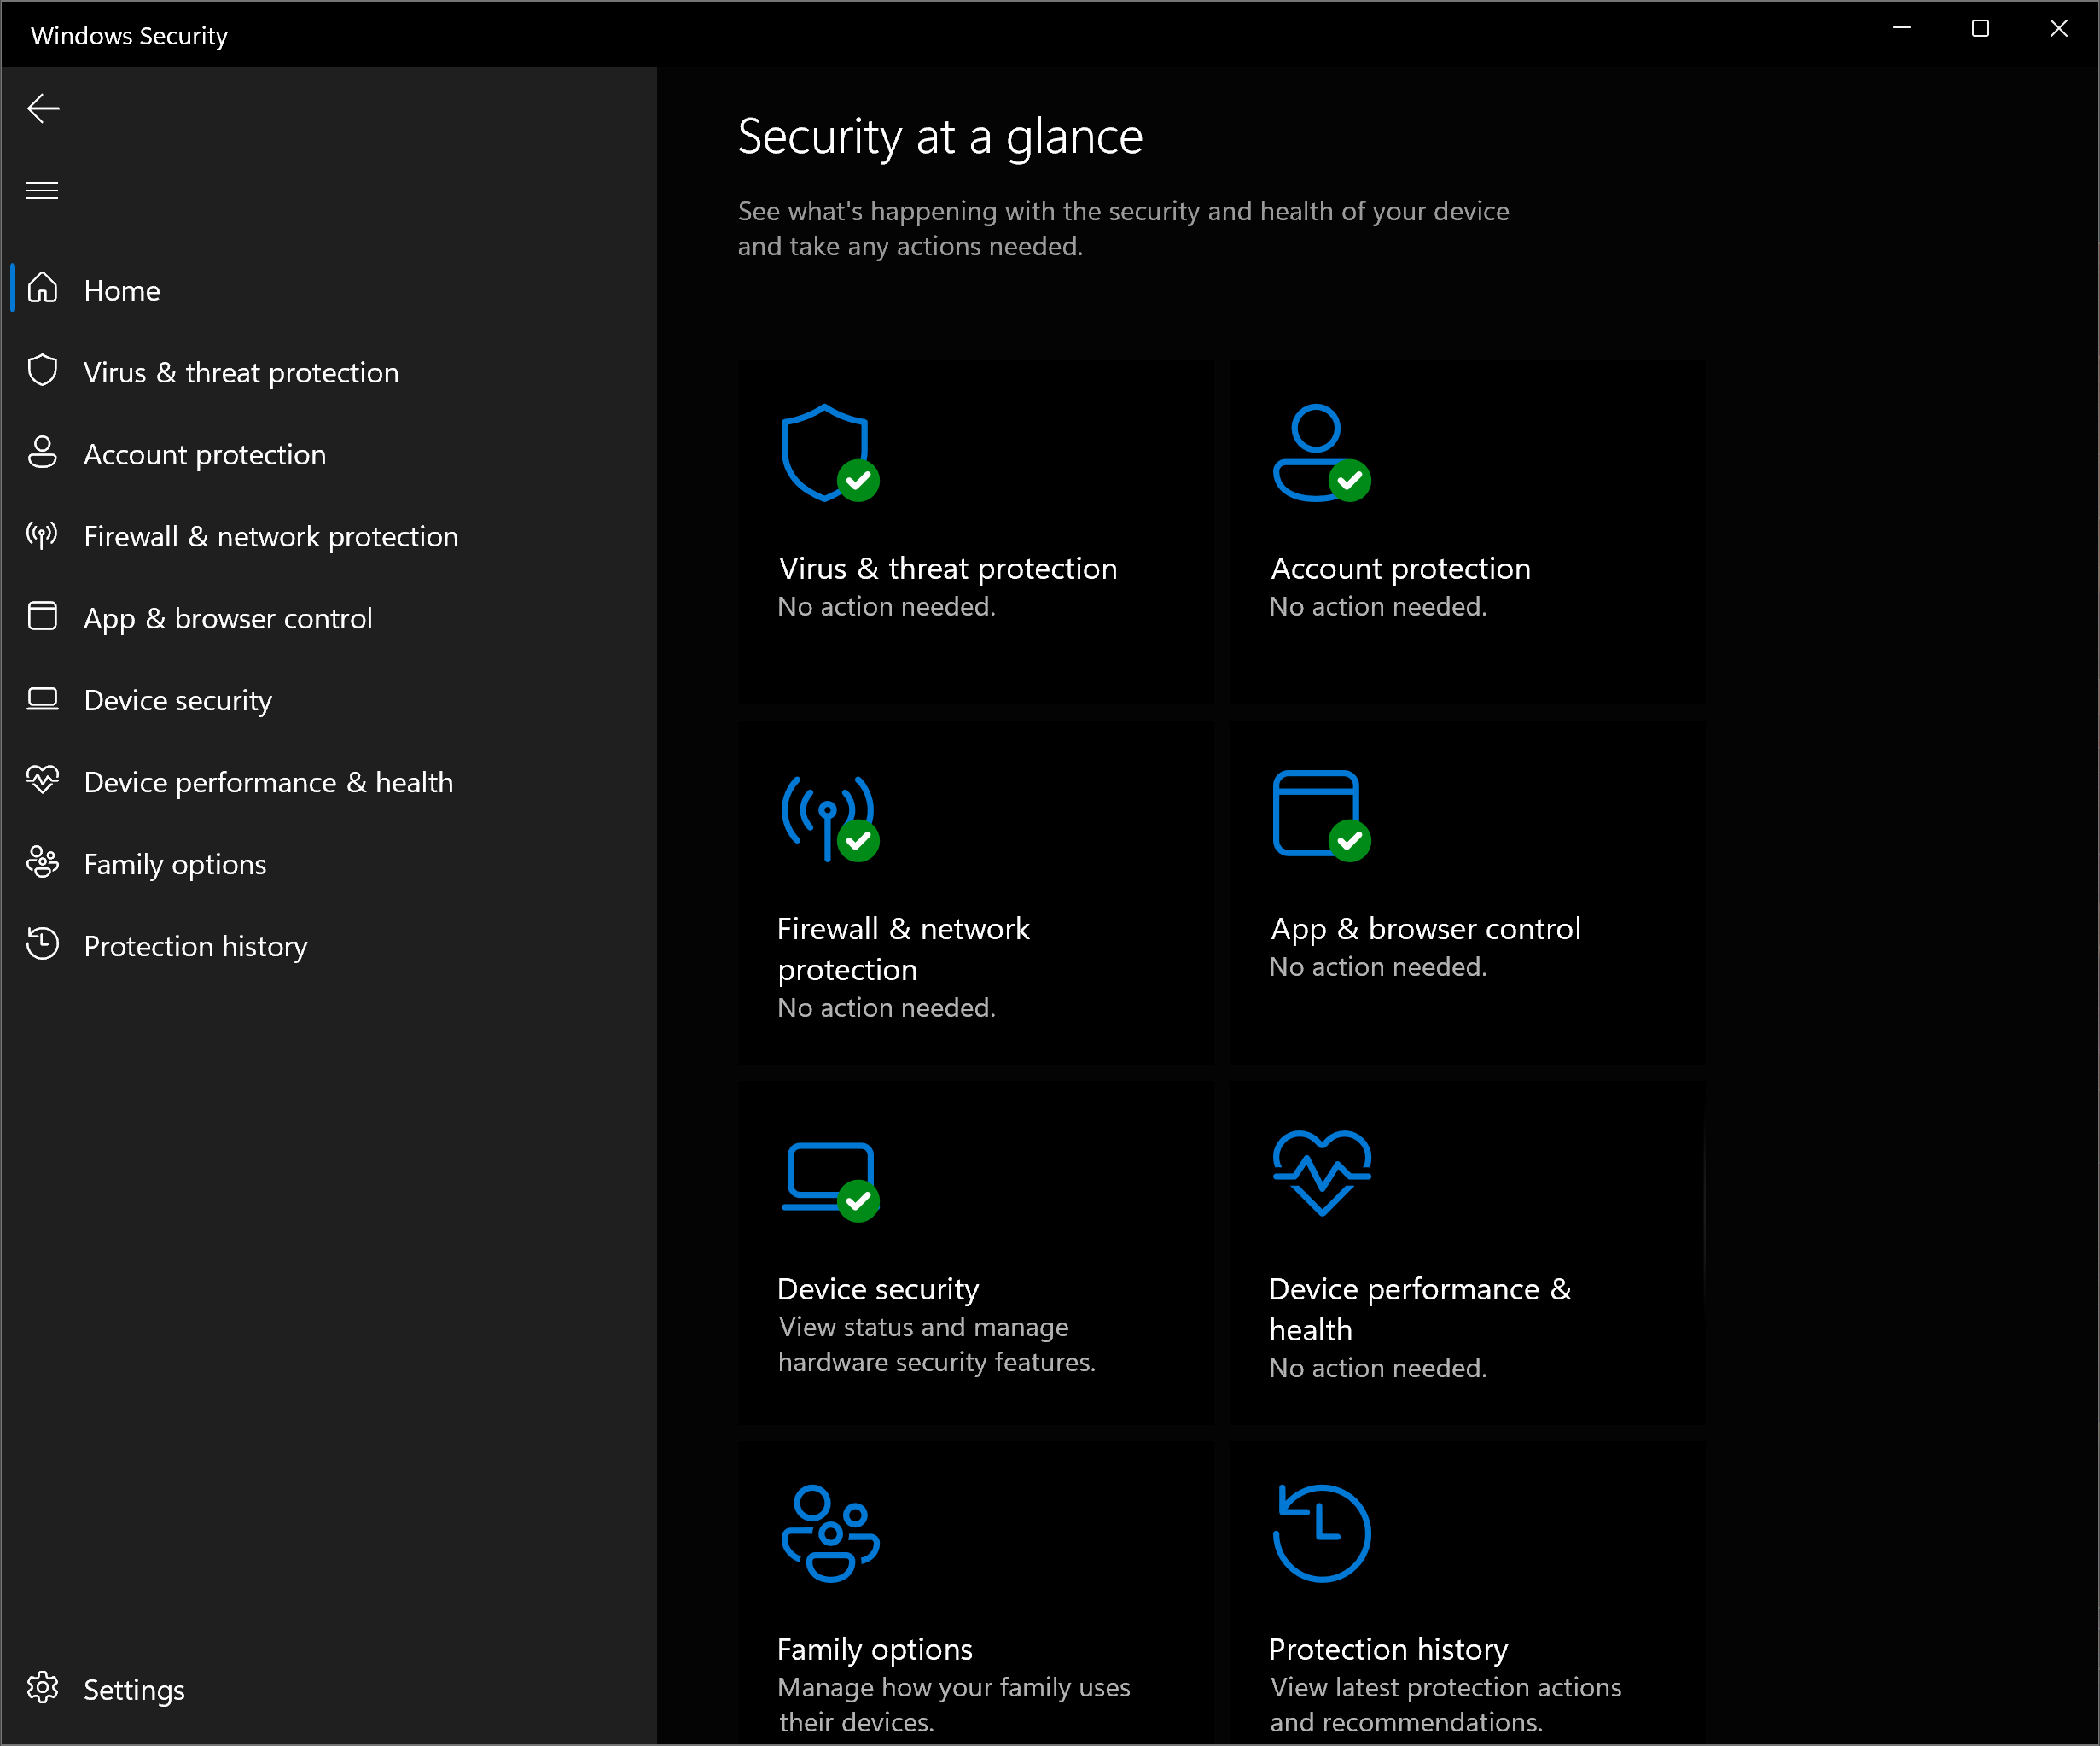Expand the hamburger menu icon

coord(44,189)
